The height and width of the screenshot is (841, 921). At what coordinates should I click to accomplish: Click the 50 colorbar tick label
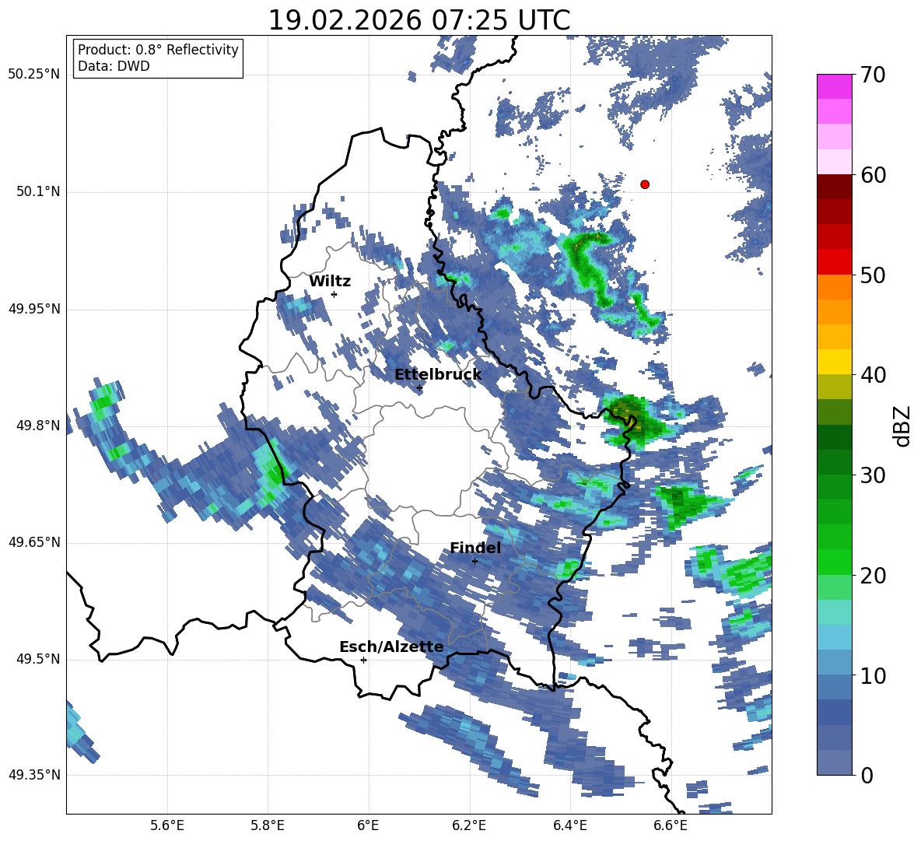pos(872,275)
